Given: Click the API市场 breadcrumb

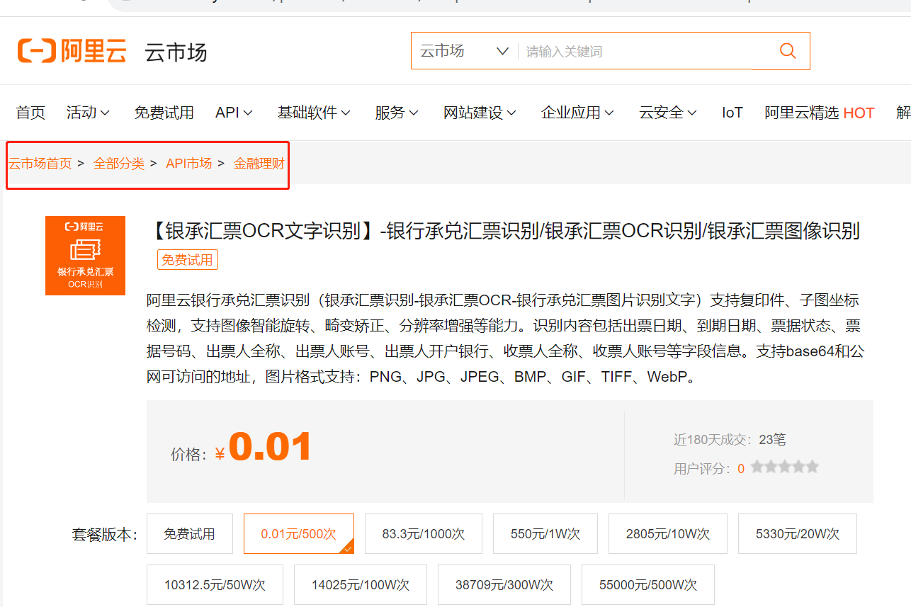Looking at the screenshot, I should coord(189,164).
